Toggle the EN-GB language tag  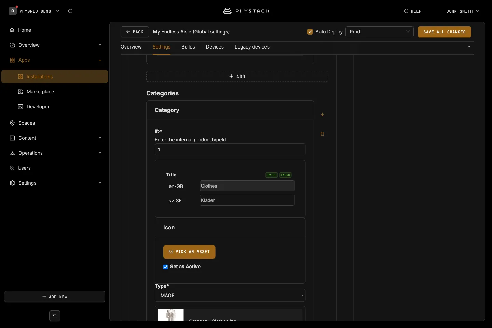click(285, 175)
